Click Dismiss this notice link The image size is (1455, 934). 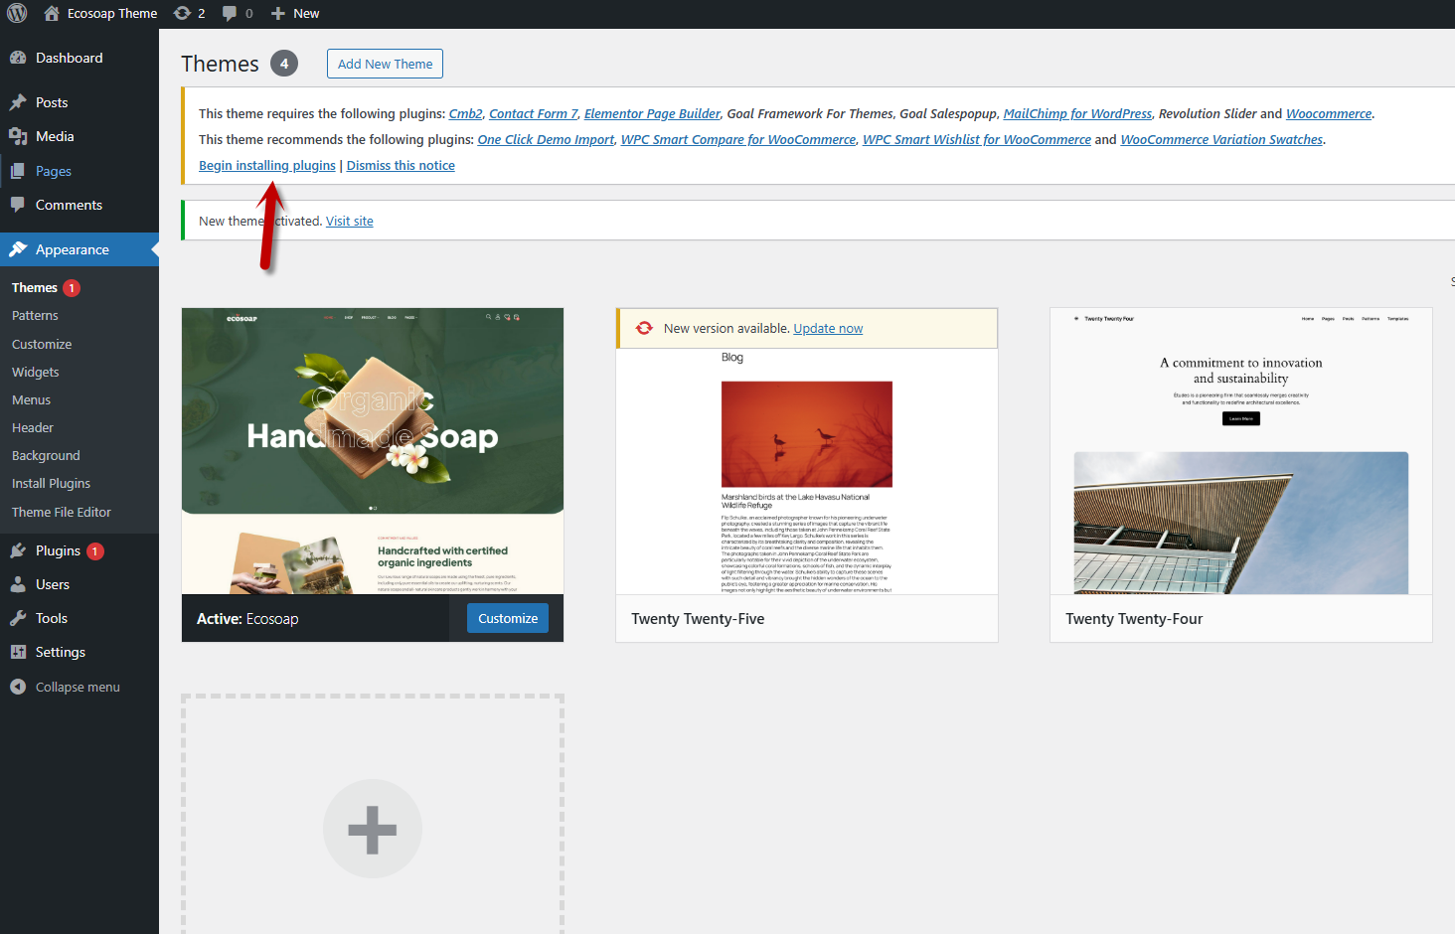(401, 165)
